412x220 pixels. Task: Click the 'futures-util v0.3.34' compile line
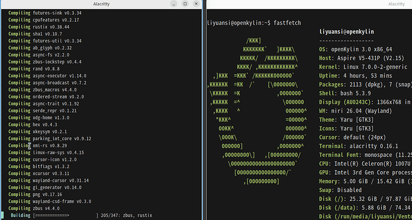click(x=45, y=41)
